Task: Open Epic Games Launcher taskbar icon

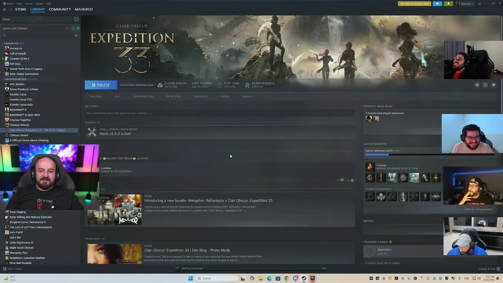Action: click(x=312, y=278)
